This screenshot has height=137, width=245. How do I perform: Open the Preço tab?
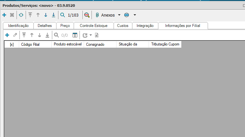pos(65,26)
